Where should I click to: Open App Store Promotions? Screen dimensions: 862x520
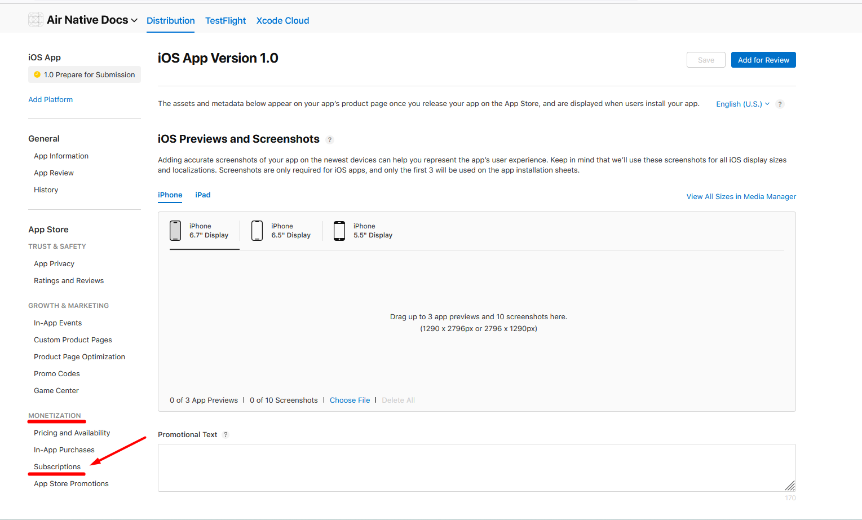coord(71,483)
